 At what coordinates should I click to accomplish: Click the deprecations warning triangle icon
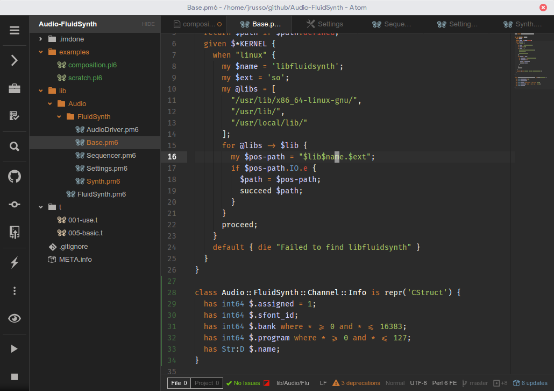(x=336, y=383)
